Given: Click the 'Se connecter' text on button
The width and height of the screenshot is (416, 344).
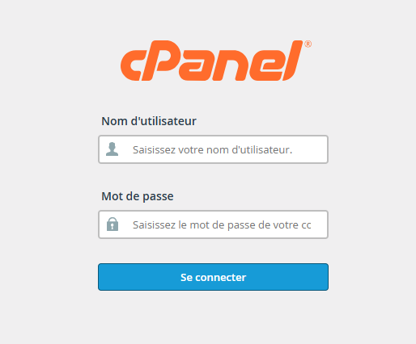Looking at the screenshot, I should point(213,278).
